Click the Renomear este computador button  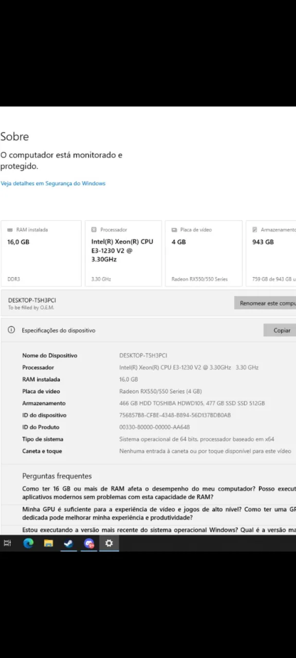[x=265, y=303]
